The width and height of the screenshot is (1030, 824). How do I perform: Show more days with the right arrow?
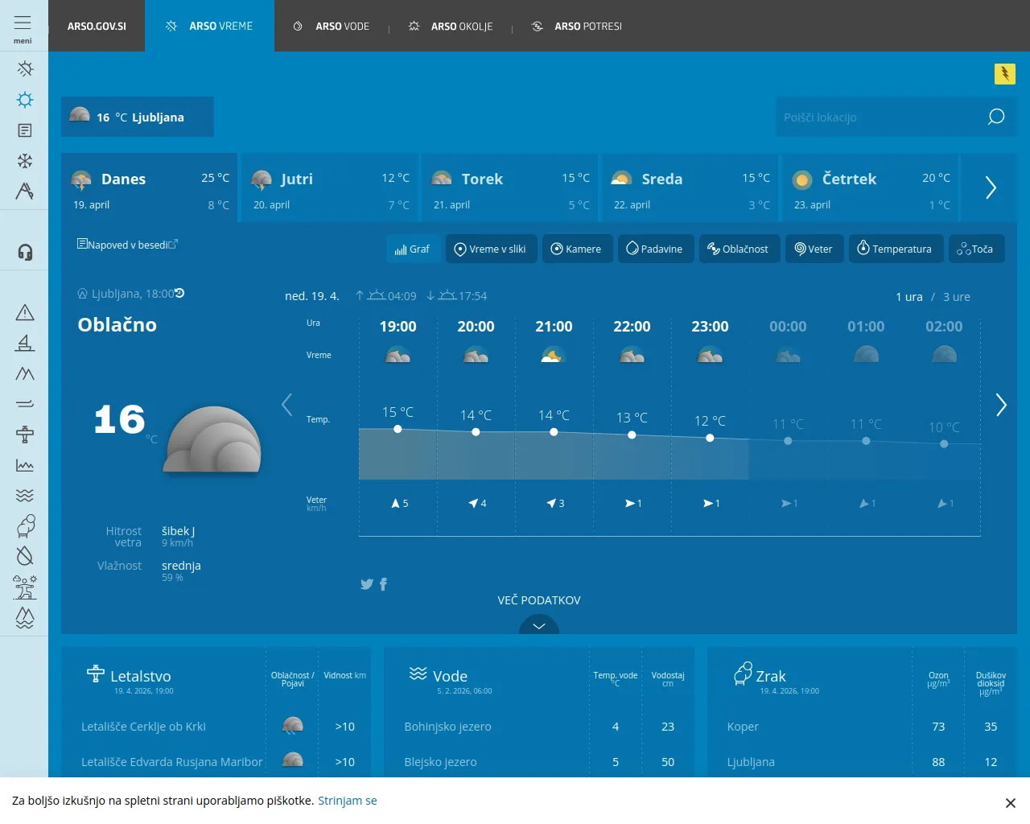[x=990, y=187]
